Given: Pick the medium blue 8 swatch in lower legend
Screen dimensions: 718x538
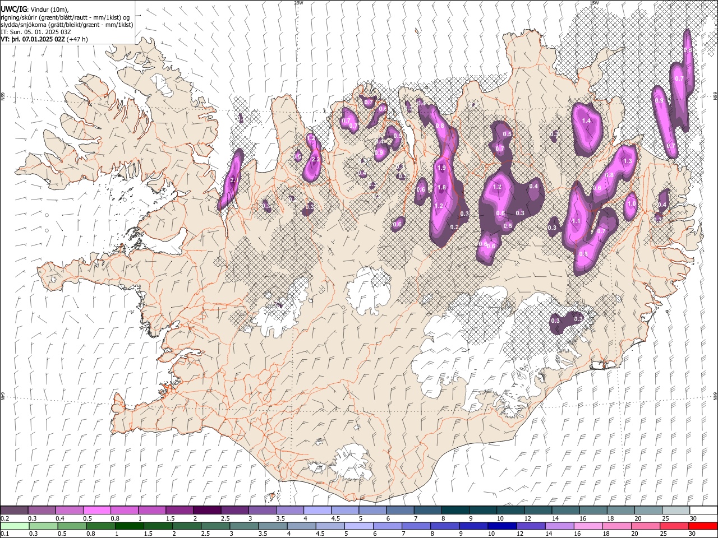Looking at the screenshot, I should [445, 526].
